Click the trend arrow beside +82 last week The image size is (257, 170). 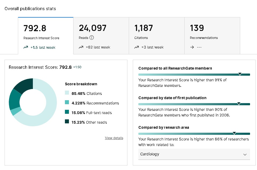pyautogui.click(x=81, y=47)
